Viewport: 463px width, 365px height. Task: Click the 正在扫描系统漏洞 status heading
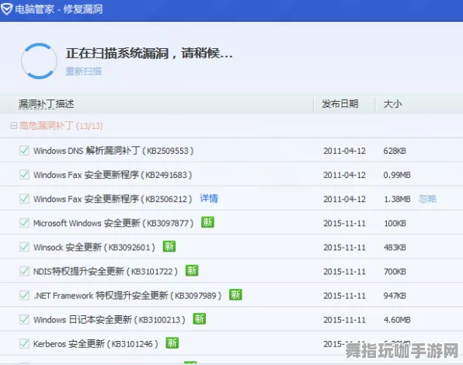(149, 54)
